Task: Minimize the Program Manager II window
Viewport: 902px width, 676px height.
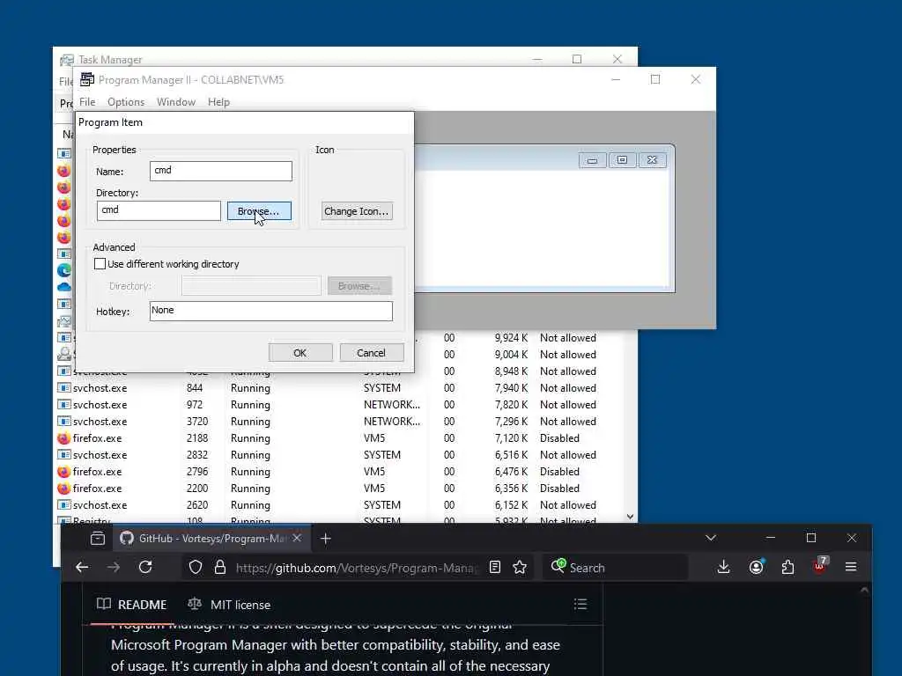Action: pos(616,79)
